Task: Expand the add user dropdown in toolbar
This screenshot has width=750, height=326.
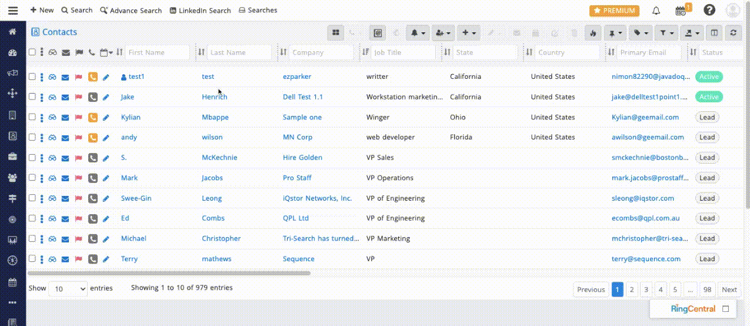Action: [444, 33]
